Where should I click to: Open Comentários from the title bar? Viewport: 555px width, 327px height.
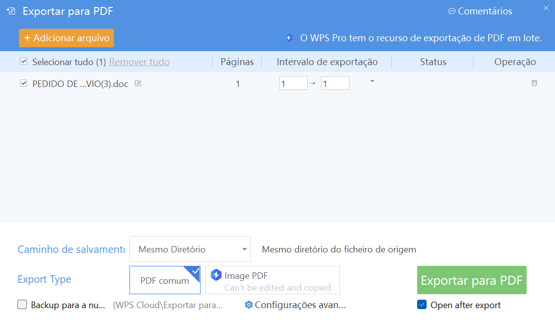pyautogui.click(x=479, y=11)
